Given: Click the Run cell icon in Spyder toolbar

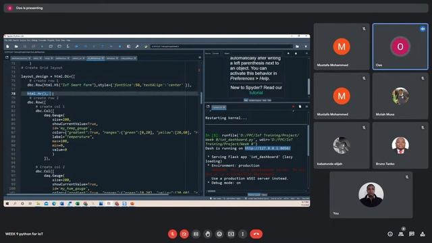Looking at the screenshot, I should 51,47.
